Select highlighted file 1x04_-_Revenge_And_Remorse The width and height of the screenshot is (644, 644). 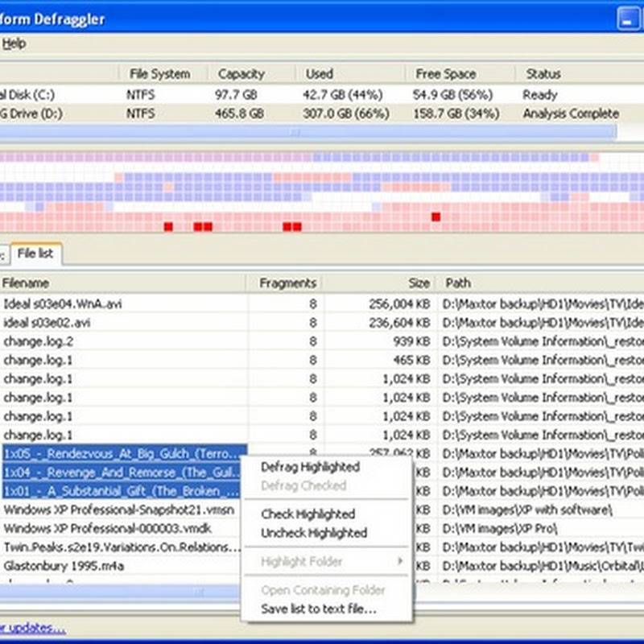(121, 473)
